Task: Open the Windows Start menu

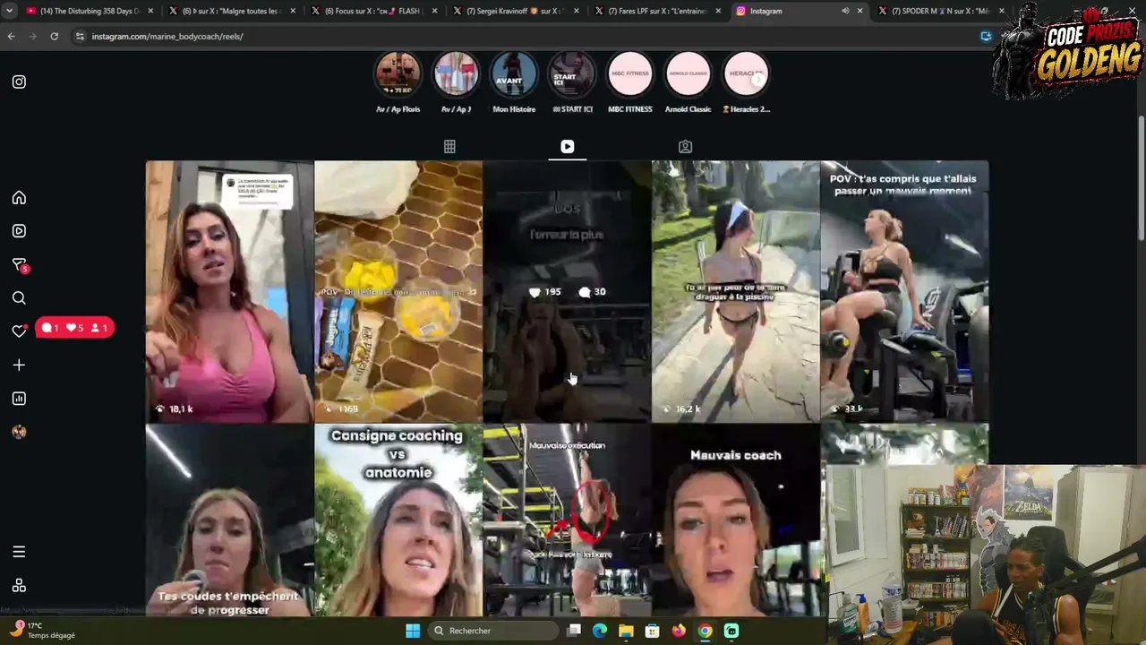Action: (413, 631)
